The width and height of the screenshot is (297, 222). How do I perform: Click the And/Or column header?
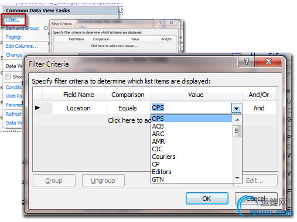(x=259, y=95)
